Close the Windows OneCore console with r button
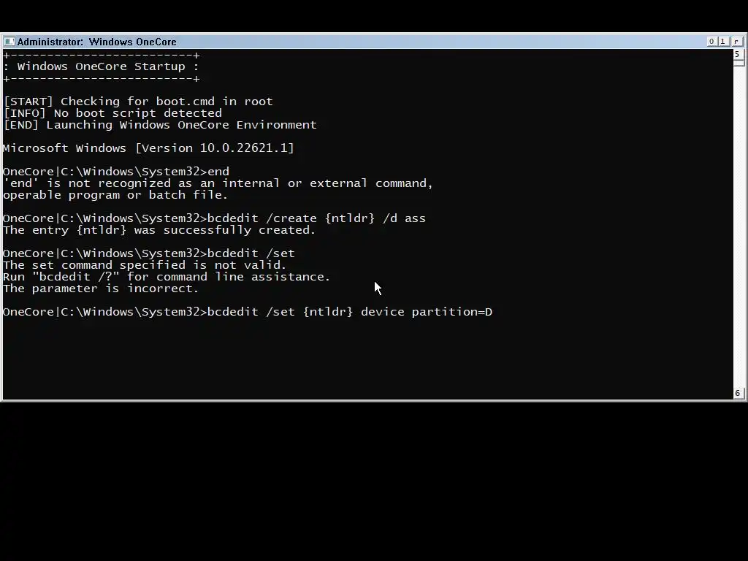Viewport: 748px width, 561px height. (736, 42)
